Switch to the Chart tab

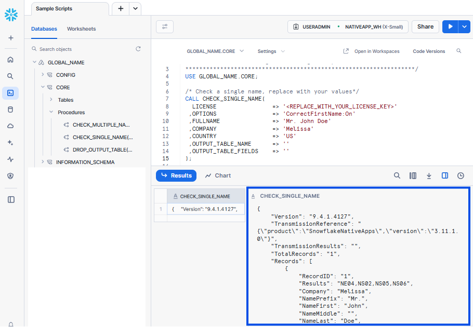coord(218,175)
